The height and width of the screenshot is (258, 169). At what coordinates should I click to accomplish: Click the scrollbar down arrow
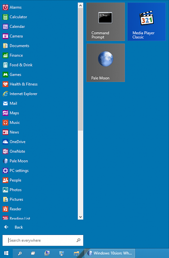(81, 217)
